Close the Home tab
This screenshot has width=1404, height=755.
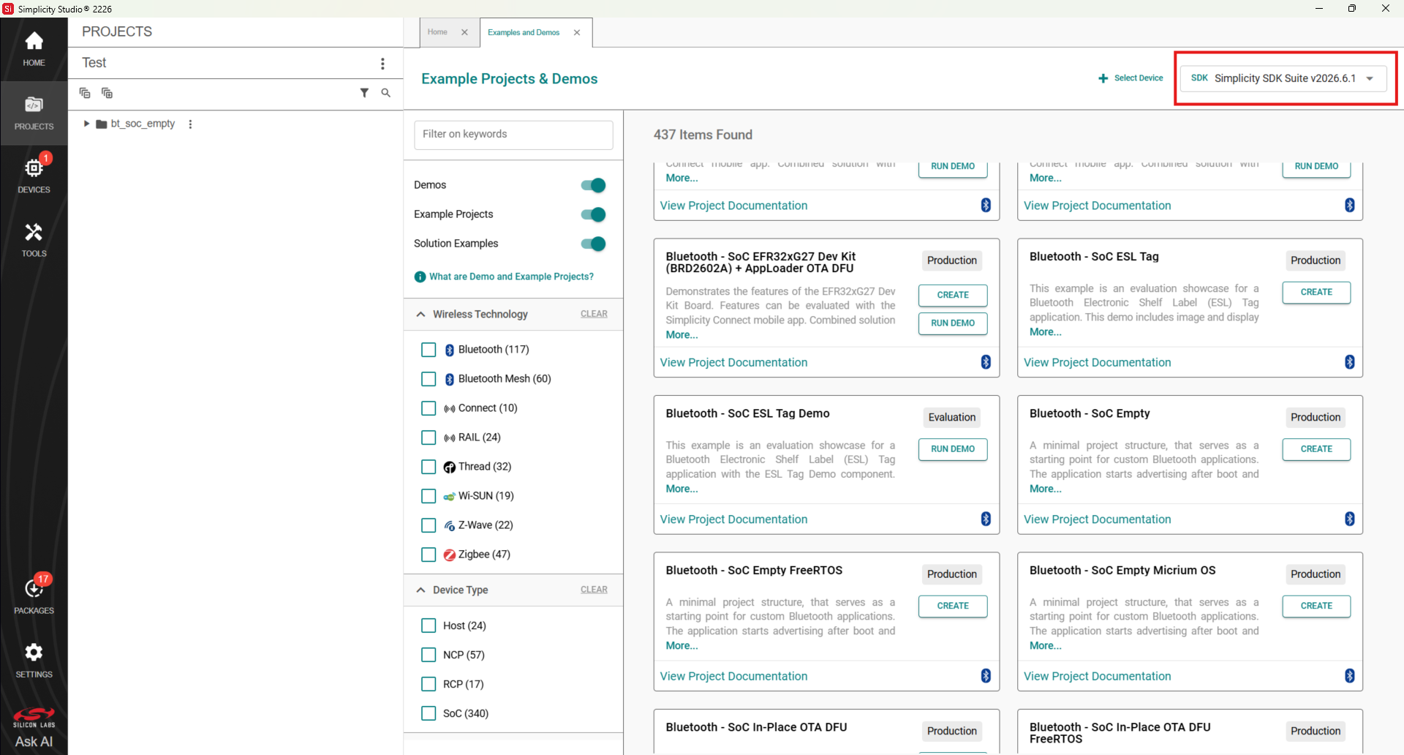click(x=464, y=32)
